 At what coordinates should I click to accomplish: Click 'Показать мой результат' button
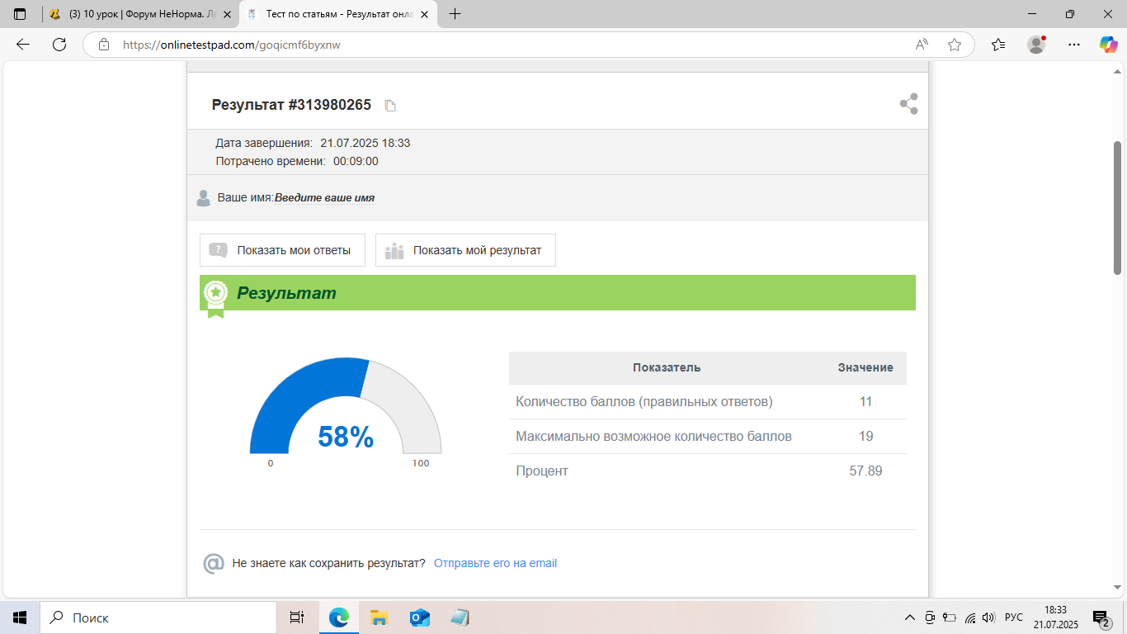click(x=465, y=250)
